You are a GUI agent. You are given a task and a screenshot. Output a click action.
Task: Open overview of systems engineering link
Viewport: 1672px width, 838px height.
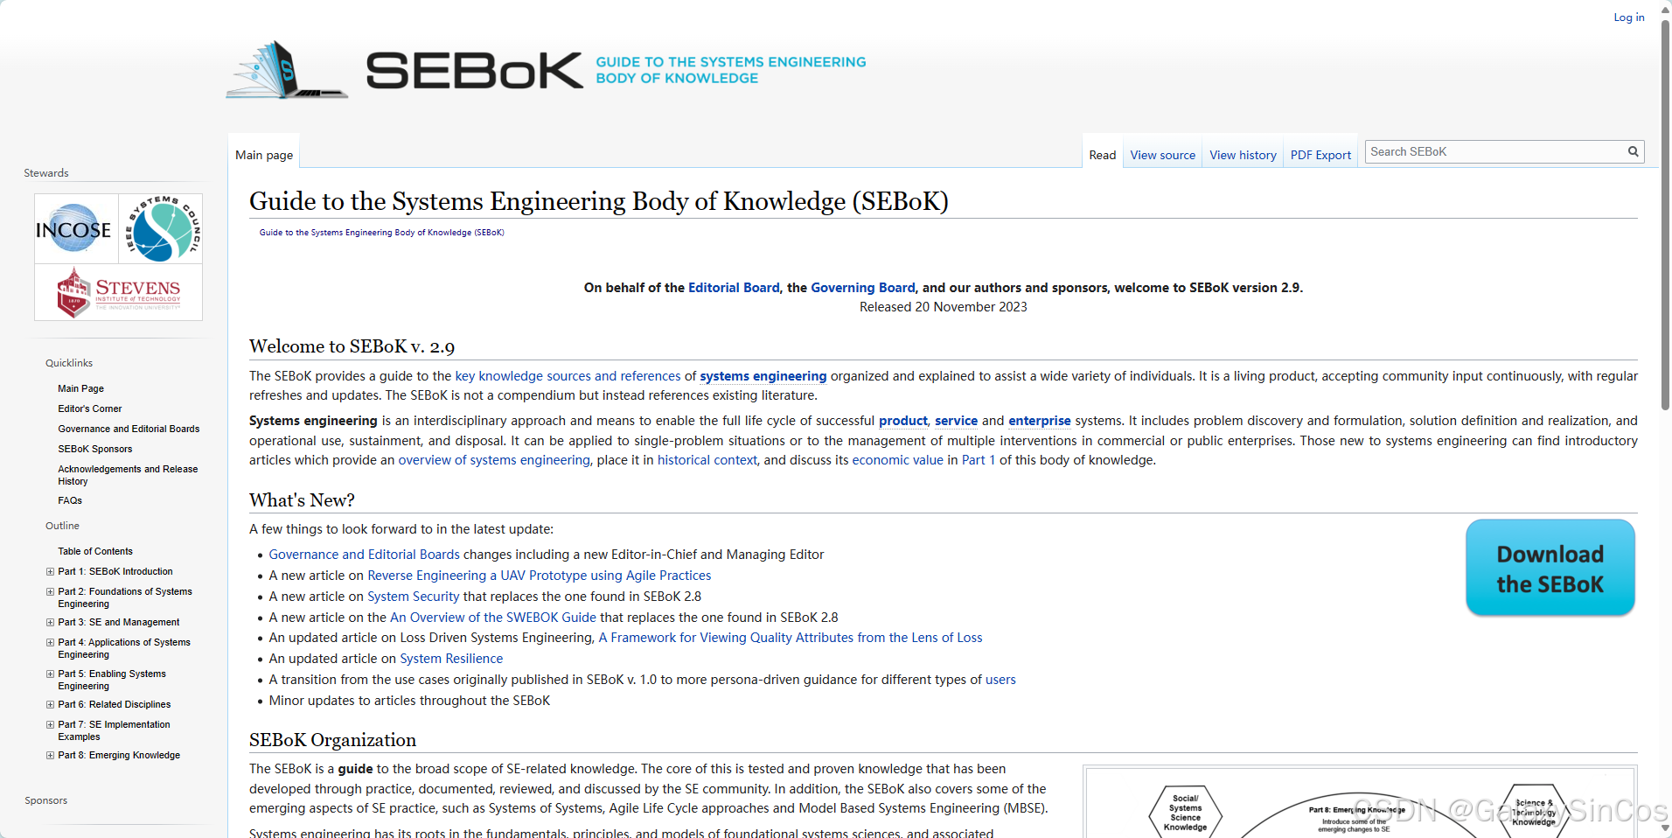[x=494, y=460]
